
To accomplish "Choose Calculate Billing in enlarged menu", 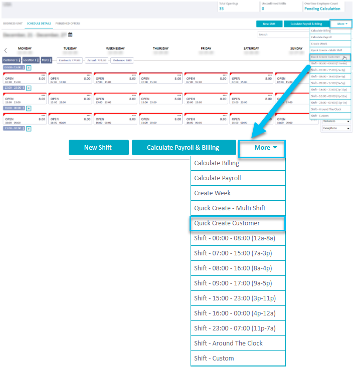I will (238, 163).
